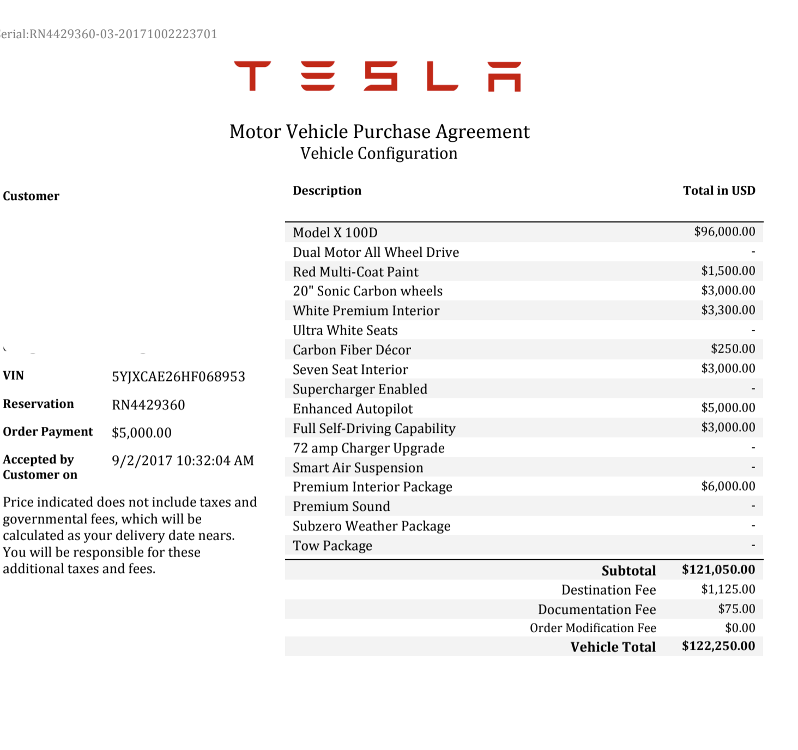Click the reservation number RN4429360
The image size is (798, 750).
pos(148,405)
